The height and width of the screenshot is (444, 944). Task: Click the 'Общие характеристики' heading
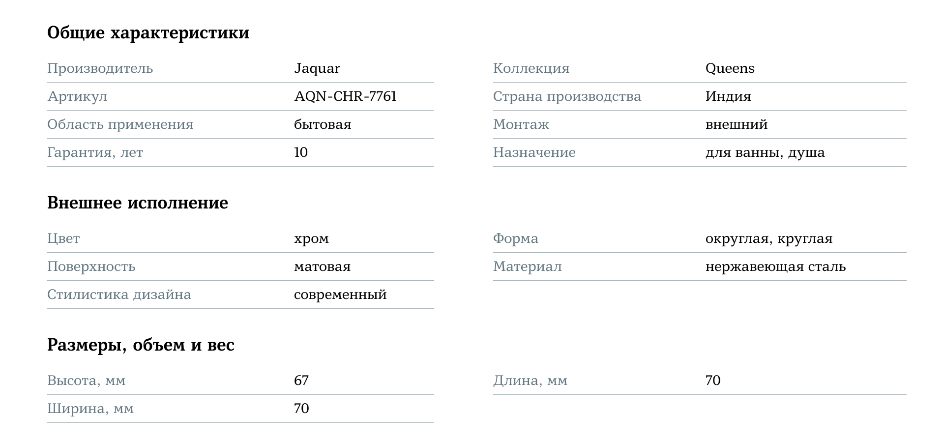[x=148, y=33]
